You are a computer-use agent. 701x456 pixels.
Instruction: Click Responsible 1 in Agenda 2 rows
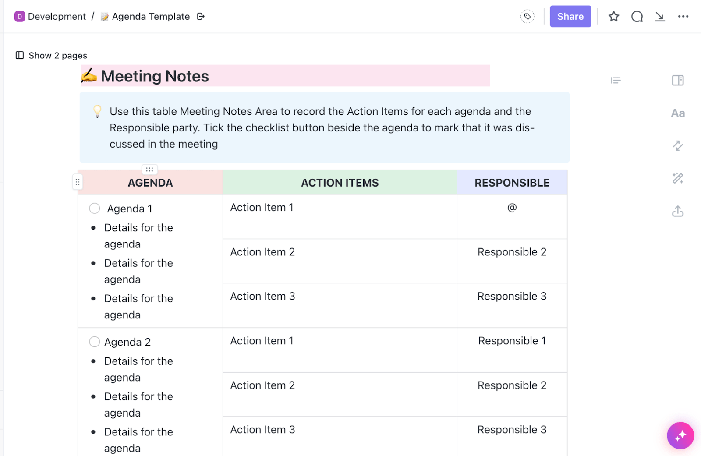512,341
